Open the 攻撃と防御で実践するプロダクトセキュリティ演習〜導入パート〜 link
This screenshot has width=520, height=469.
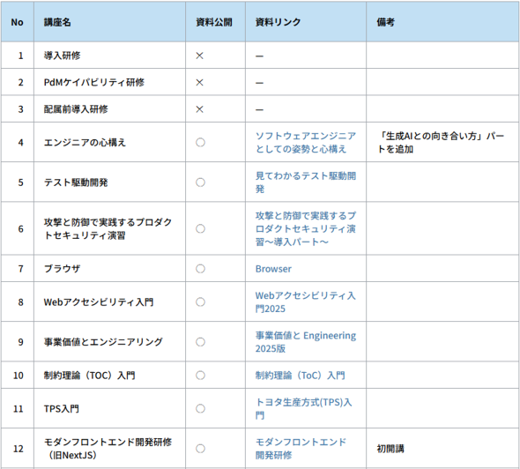click(306, 228)
